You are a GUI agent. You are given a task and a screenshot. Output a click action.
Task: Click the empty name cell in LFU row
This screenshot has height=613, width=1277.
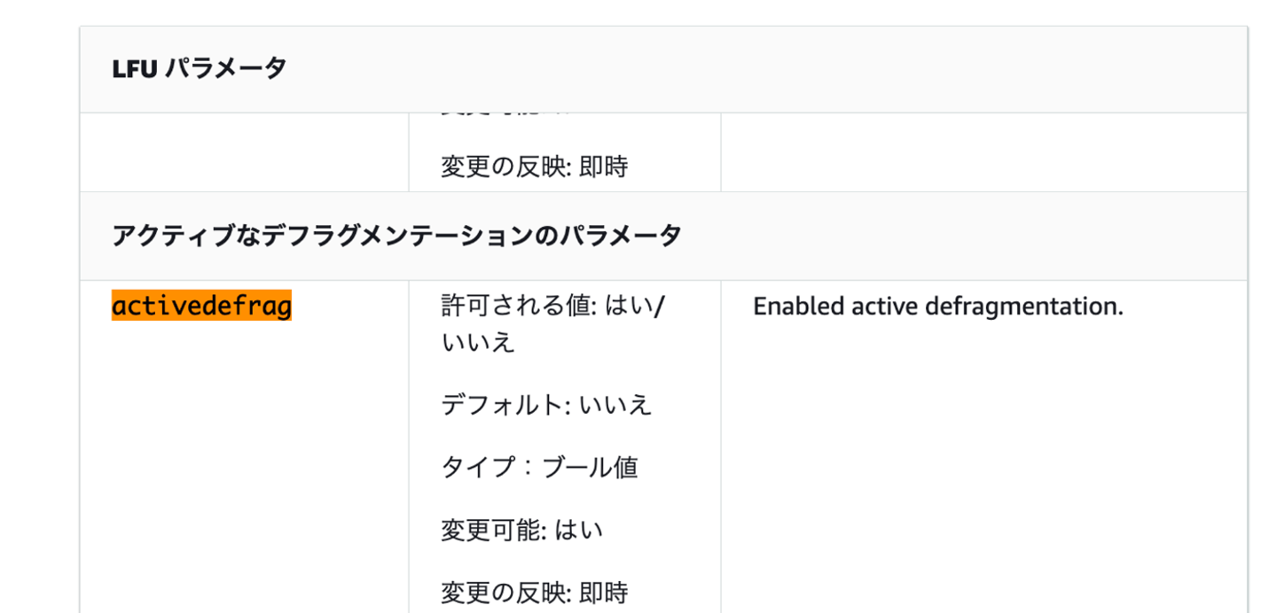click(244, 152)
